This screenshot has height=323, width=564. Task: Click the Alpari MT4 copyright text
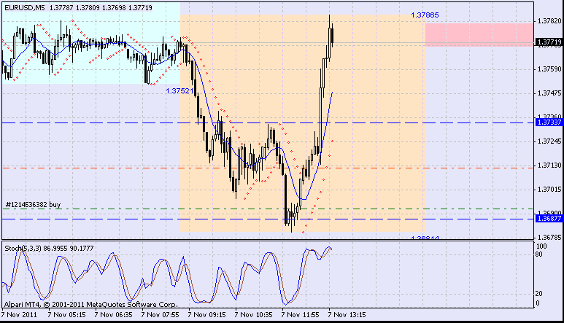(91, 304)
